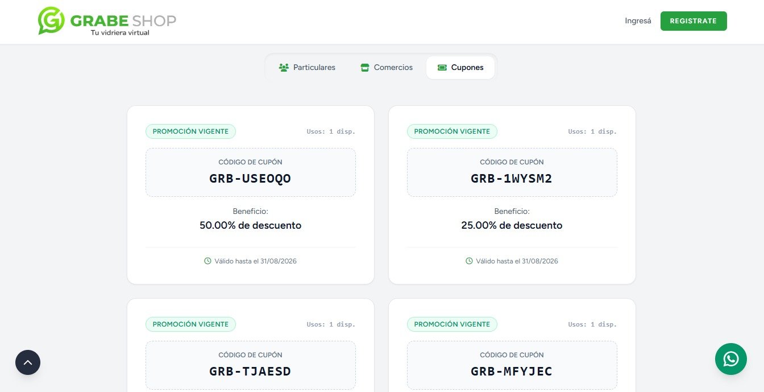Click the Promoción Vigente badge on the GRB-USEOQO card
This screenshot has width=764, height=392.
coord(190,131)
